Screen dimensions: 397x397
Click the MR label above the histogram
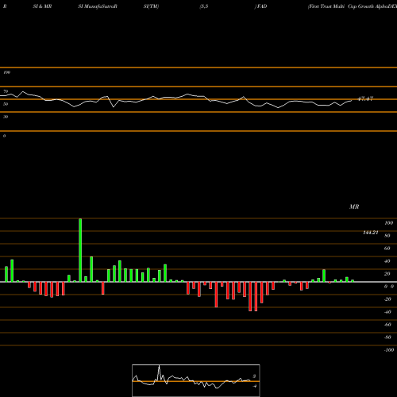(354, 206)
